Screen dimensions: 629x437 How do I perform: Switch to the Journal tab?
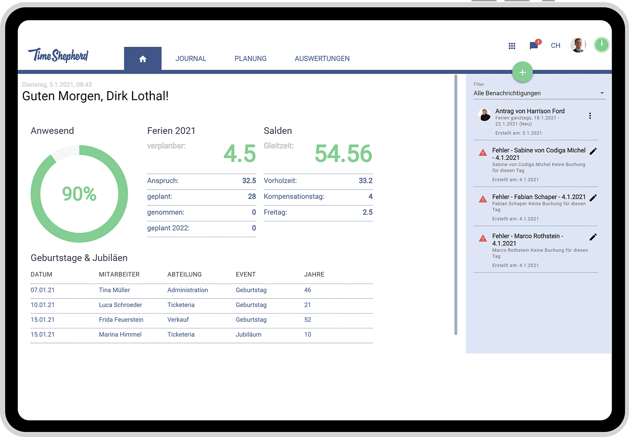pos(191,59)
